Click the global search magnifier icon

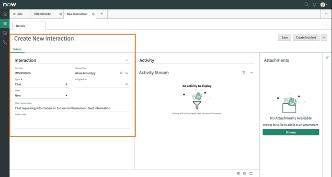point(307,4)
